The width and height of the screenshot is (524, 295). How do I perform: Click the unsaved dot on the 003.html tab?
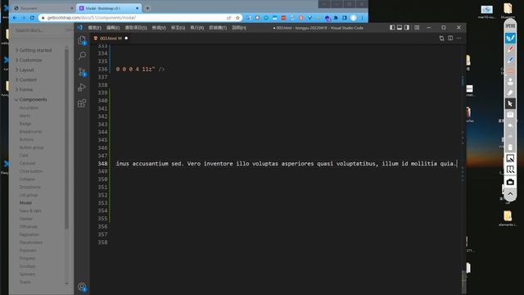coord(126,39)
